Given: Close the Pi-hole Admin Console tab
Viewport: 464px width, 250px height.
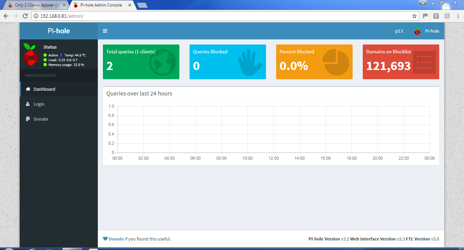Looking at the screenshot, I should [x=130, y=5].
